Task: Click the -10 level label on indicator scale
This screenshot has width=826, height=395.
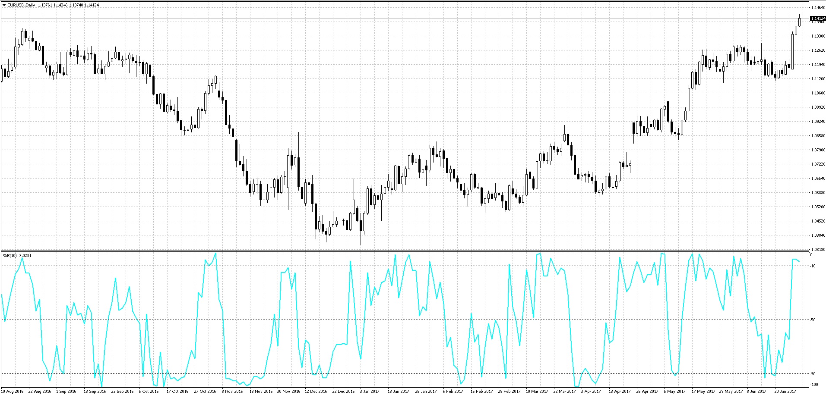Action: point(813,266)
